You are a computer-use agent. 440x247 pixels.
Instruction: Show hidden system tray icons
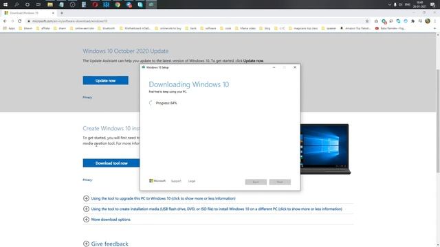pyautogui.click(x=390, y=5)
